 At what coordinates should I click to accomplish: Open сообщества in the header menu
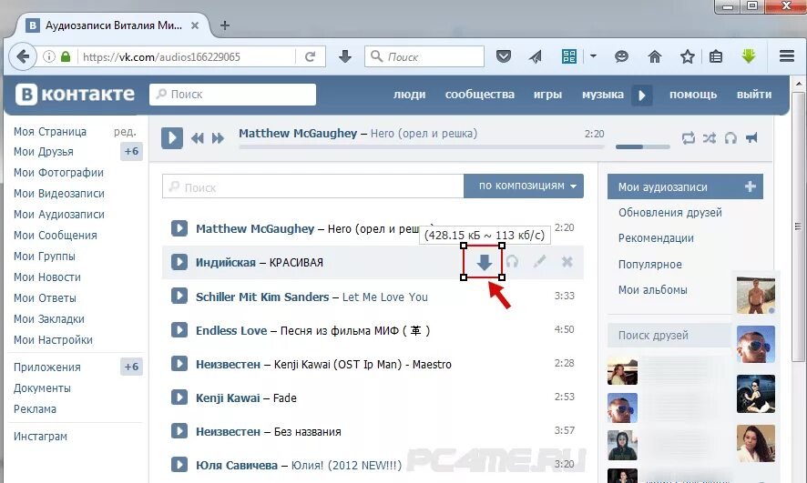point(480,95)
